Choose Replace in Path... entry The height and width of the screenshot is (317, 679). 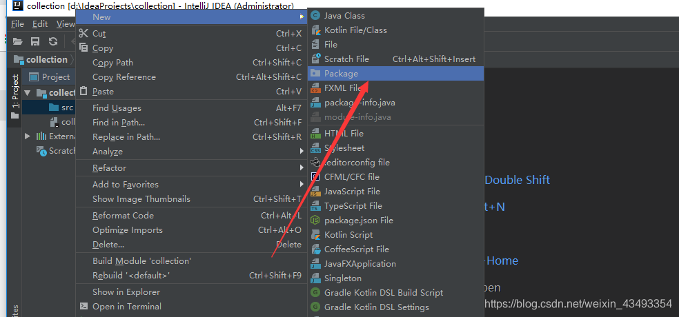(x=191, y=137)
